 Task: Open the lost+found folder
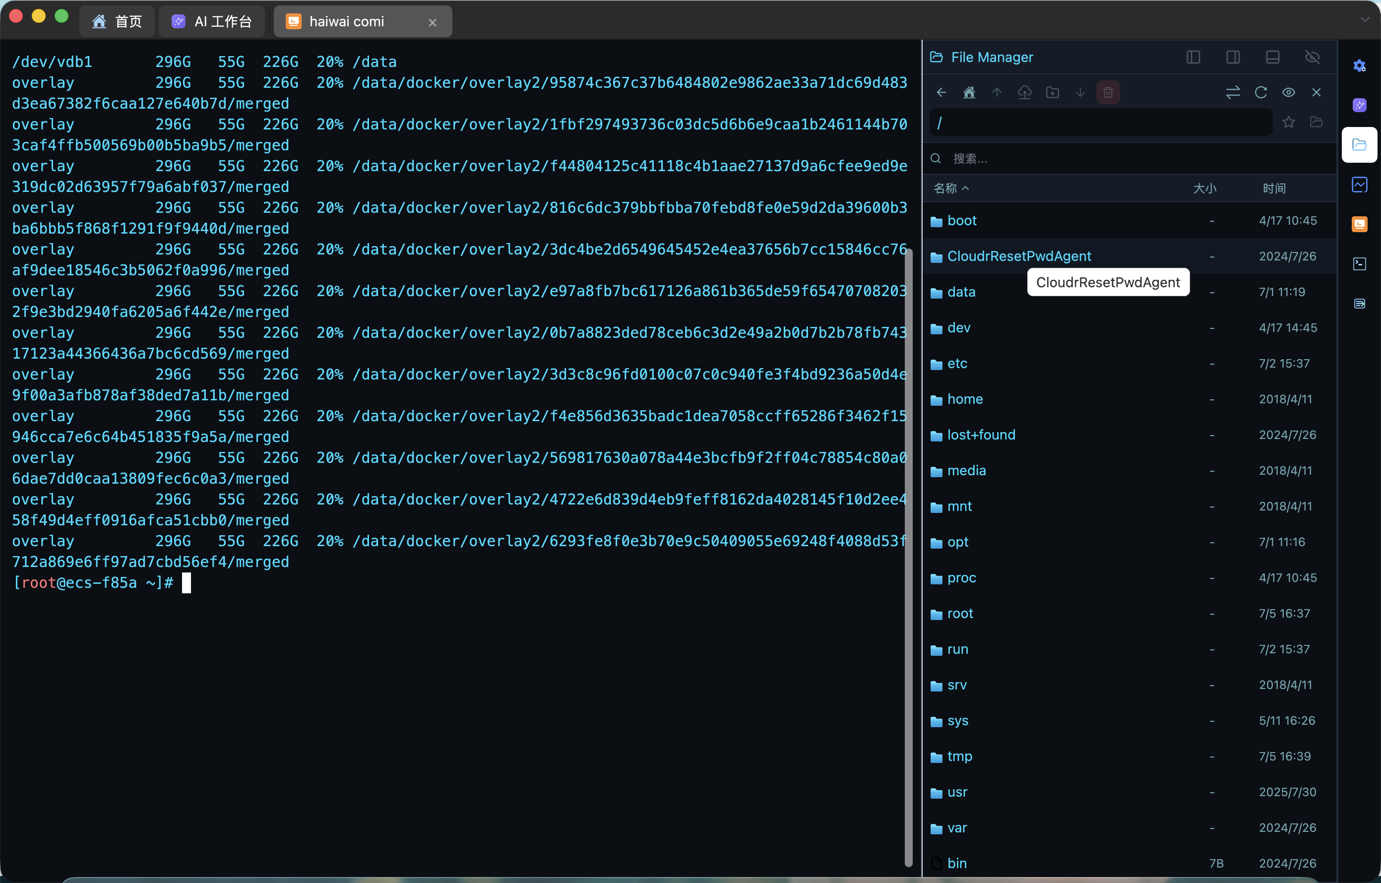[1130, 435]
